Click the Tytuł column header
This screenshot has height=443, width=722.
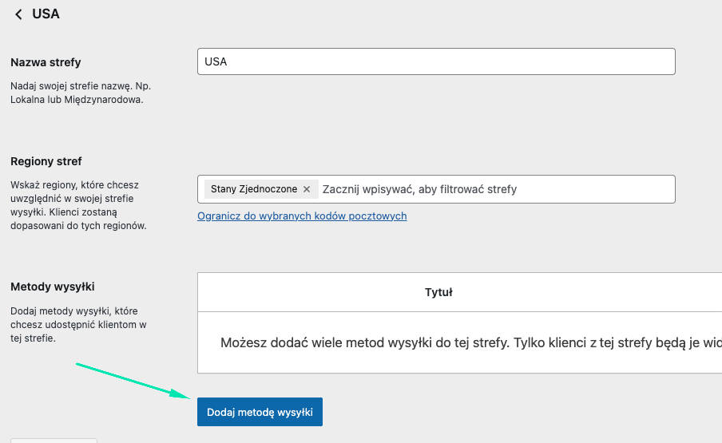pyautogui.click(x=438, y=292)
